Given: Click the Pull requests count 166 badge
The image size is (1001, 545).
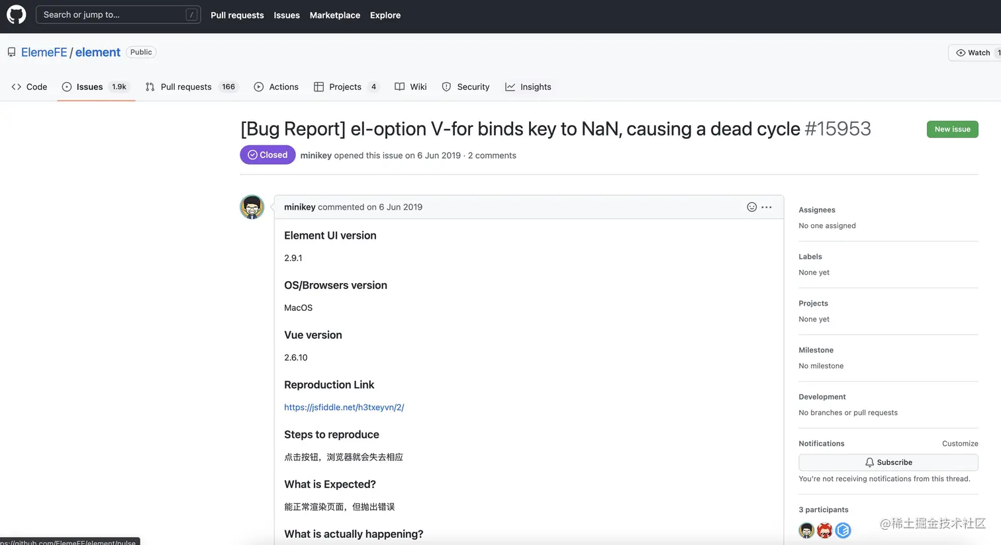Looking at the screenshot, I should [228, 87].
